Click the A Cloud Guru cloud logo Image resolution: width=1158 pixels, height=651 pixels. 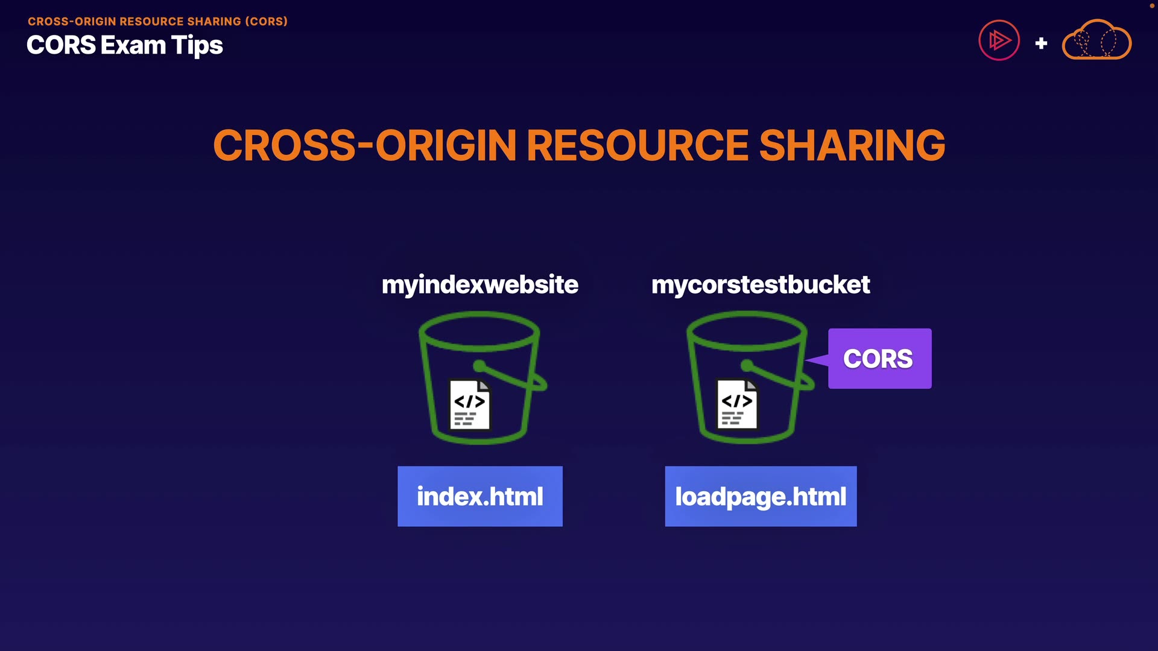click(x=1096, y=40)
